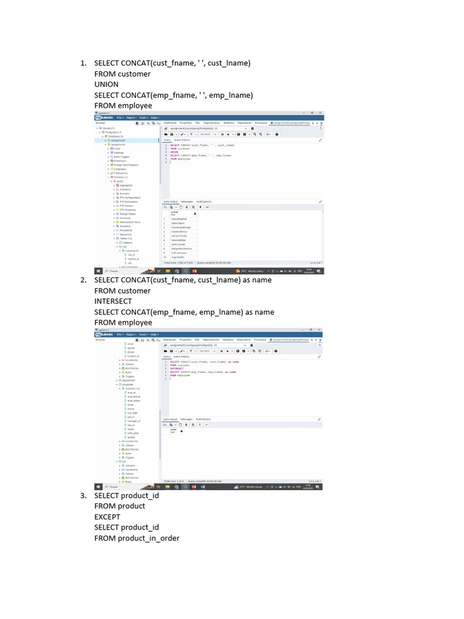This screenshot has height=619, width=464.
Task: Click PowerPoint icon in INTERSECT screenshot taskbar
Action: pos(194,487)
